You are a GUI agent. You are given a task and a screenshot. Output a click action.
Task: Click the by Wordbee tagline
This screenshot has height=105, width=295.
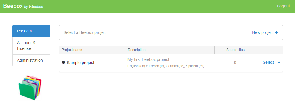pyautogui.click(x=34, y=7)
